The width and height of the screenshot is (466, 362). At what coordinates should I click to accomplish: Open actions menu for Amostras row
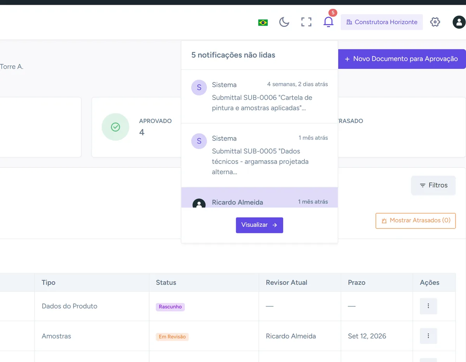point(428,336)
